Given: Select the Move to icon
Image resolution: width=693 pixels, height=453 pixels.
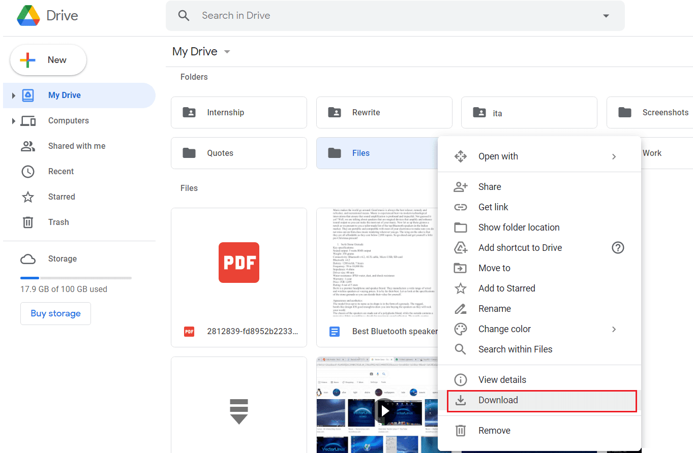Looking at the screenshot, I should tap(460, 268).
